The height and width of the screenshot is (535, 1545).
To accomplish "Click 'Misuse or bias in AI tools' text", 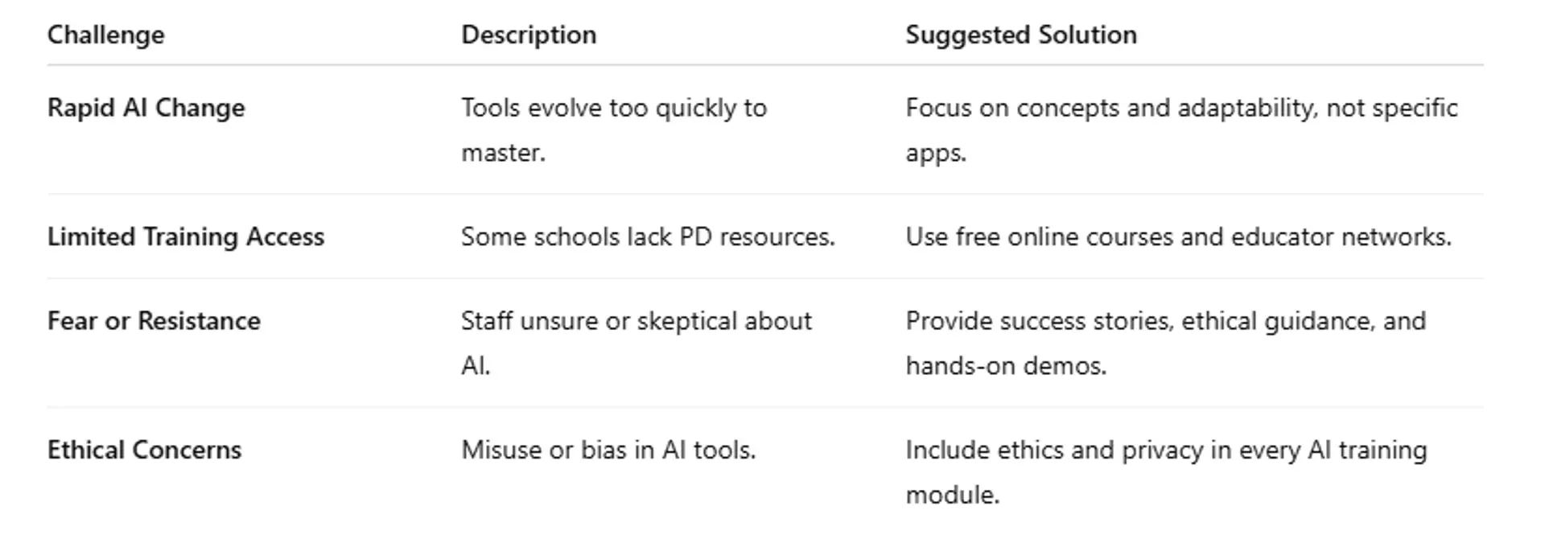I will pos(608,450).
